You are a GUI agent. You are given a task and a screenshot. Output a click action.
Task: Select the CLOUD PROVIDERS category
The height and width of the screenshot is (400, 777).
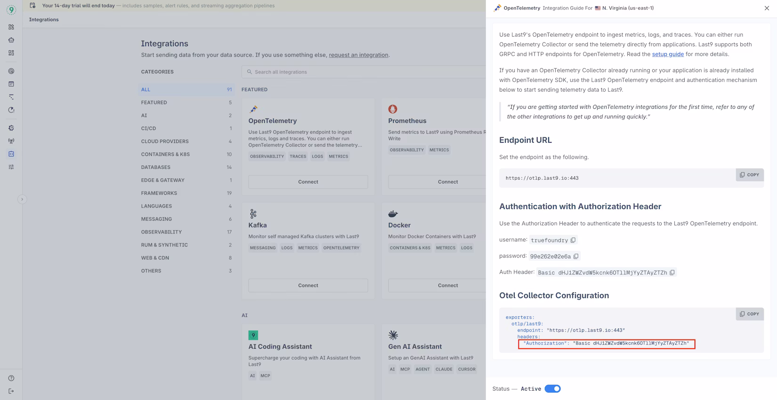pyautogui.click(x=186, y=141)
